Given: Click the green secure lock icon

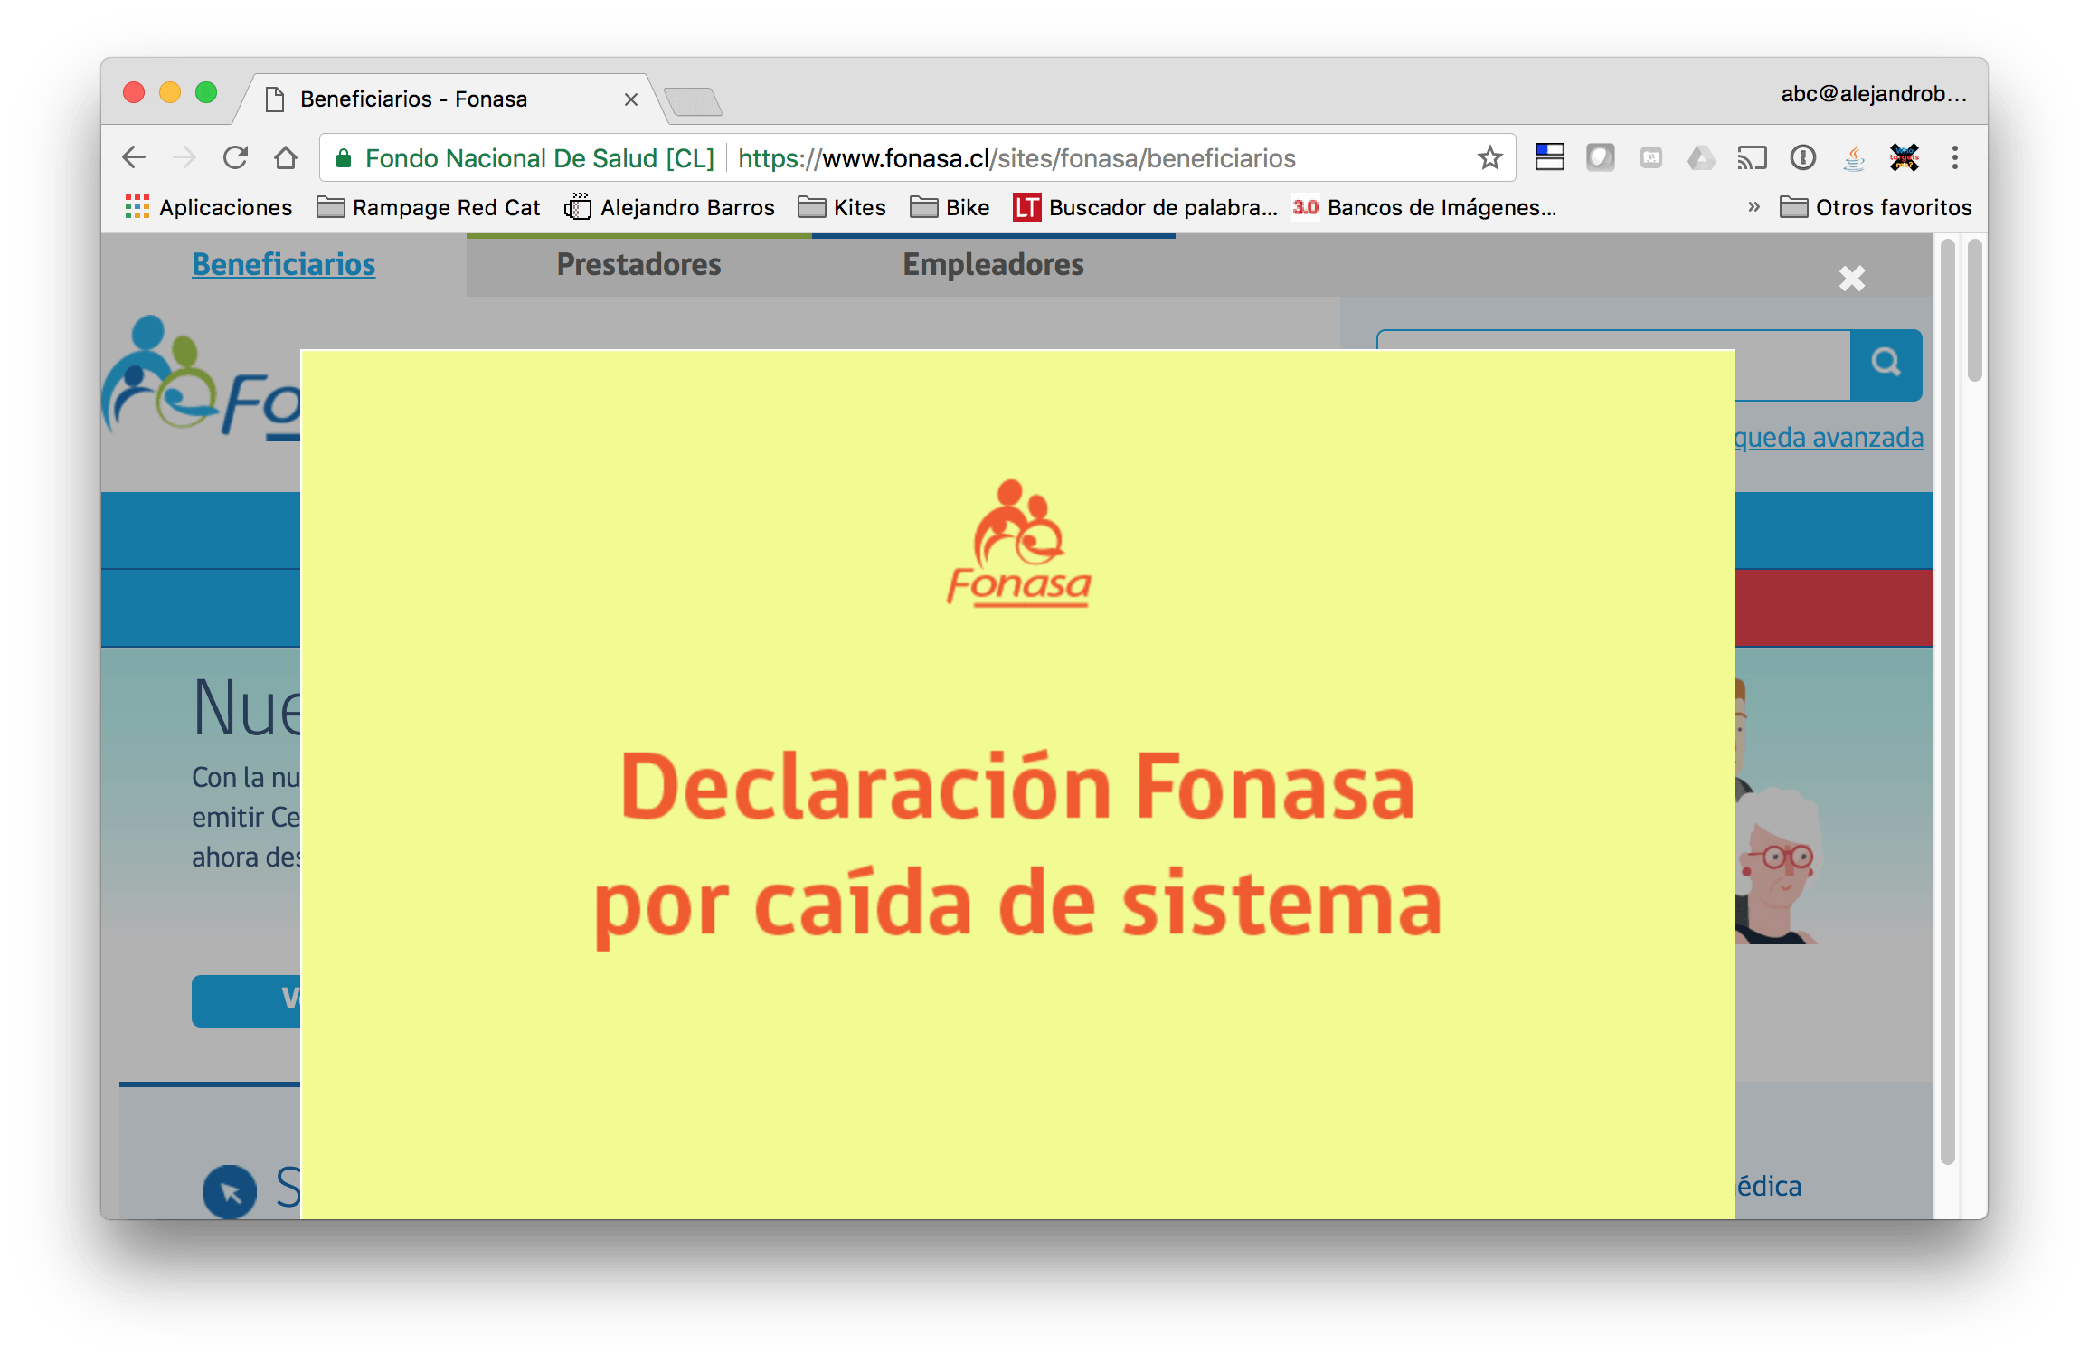Looking at the screenshot, I should (344, 159).
